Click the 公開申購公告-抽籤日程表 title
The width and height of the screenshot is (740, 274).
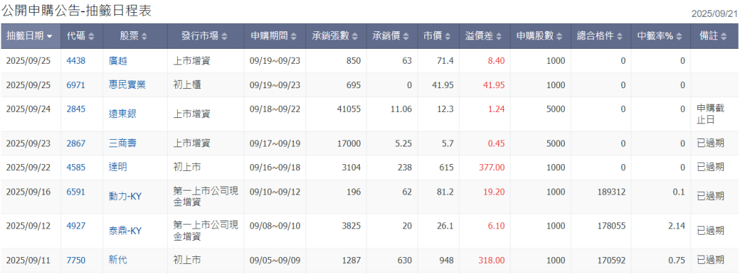click(x=77, y=10)
